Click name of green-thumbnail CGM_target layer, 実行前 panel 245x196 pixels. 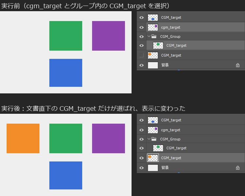tap(176, 45)
